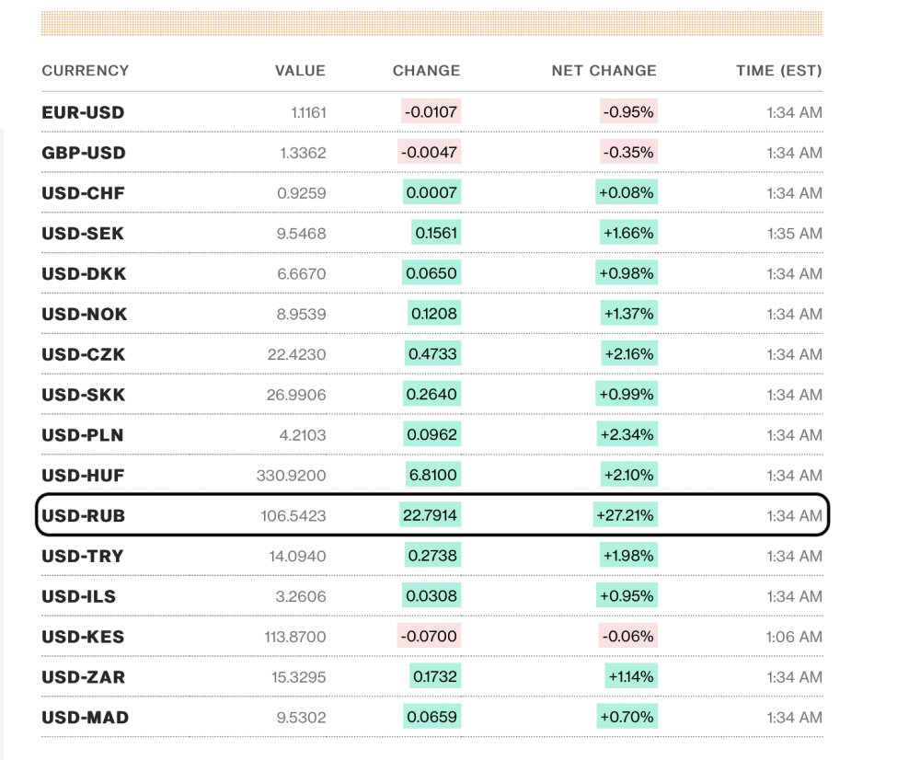Open the GBP-USD currency pair link

point(84,153)
